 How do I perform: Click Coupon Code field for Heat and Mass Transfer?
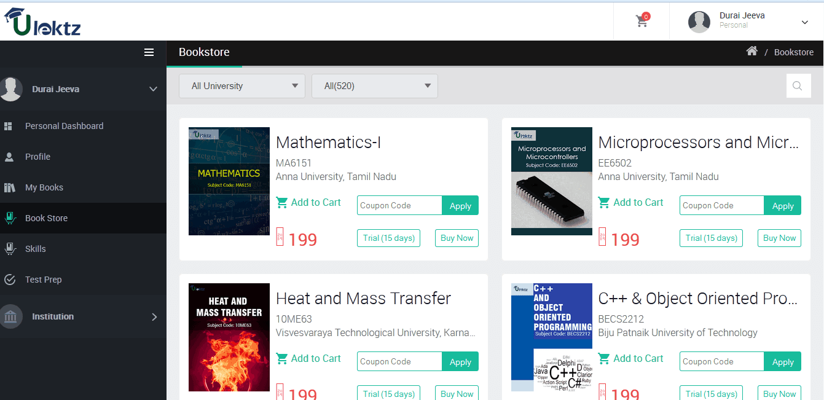399,361
